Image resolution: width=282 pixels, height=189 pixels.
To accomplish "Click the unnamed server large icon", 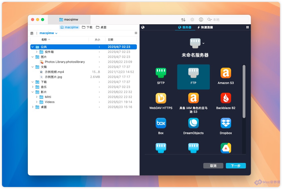I will (x=195, y=43).
